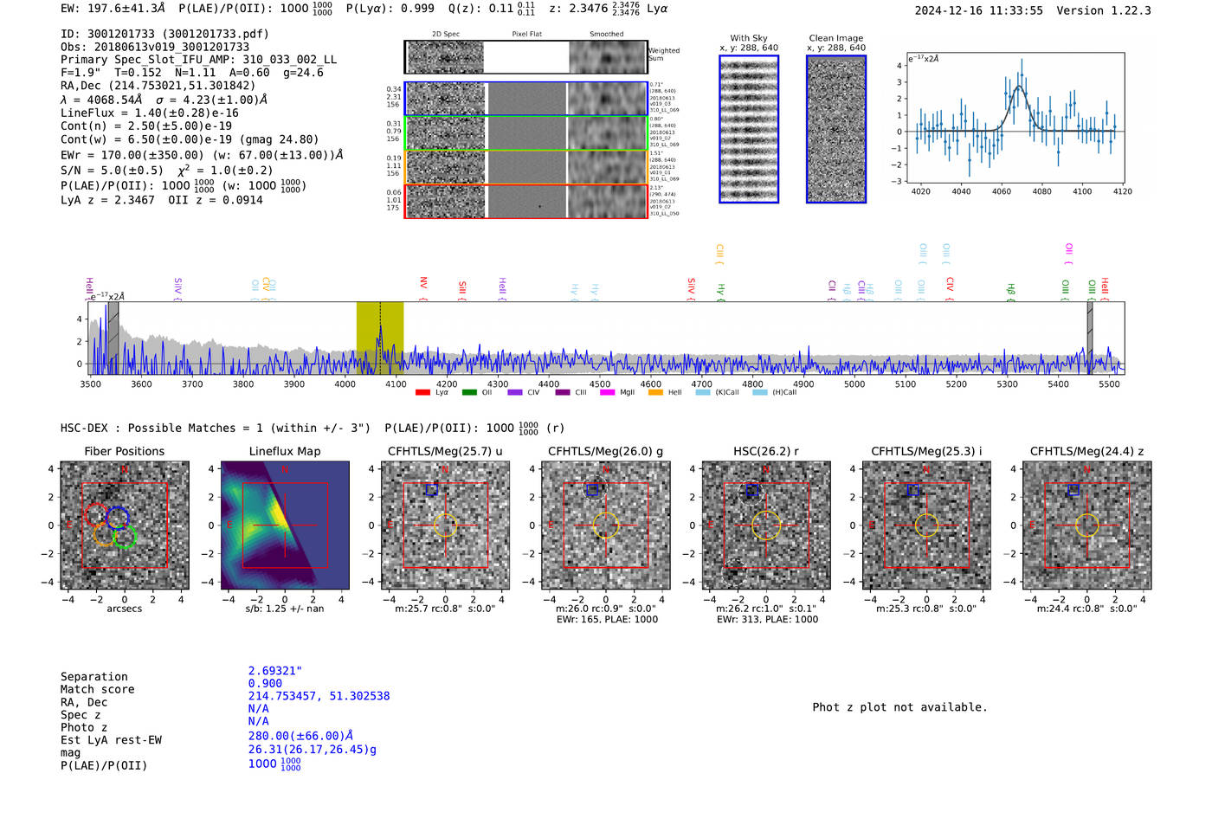The height and width of the screenshot is (825, 1212).
Task: Select the CFHTLS z-band cutout
Action: click(x=1087, y=525)
